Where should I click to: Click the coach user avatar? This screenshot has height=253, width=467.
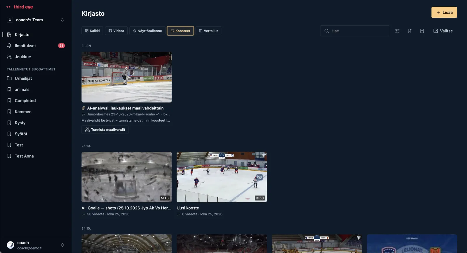[x=11, y=245]
